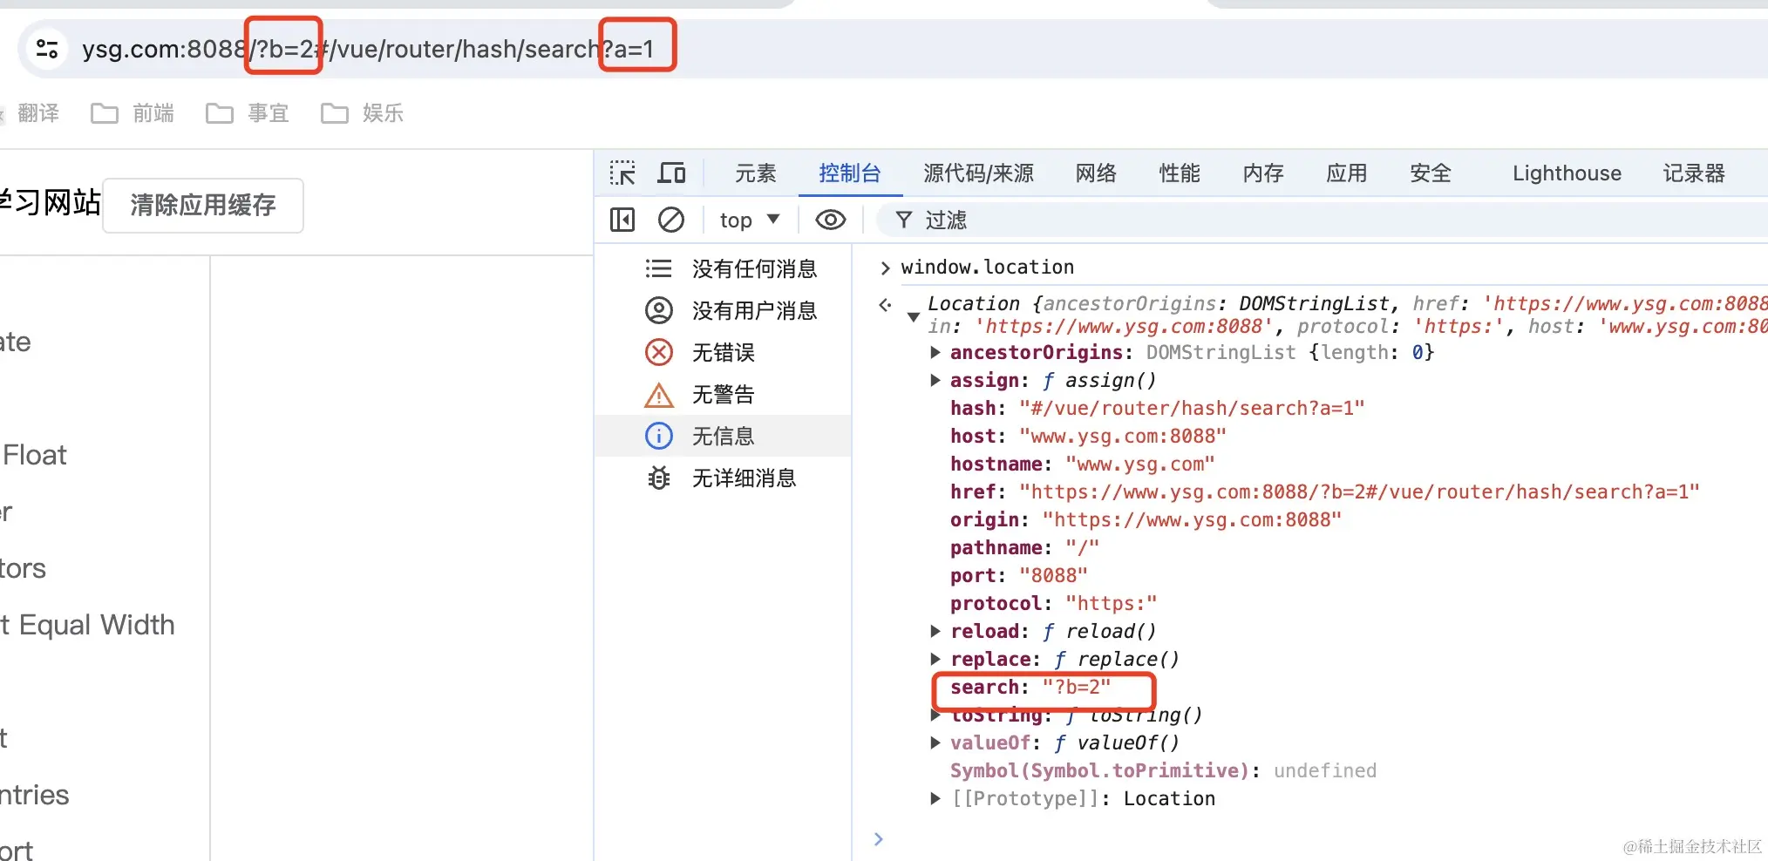Select the 无详细消息 verbose filter row
Image resolution: width=1768 pixels, height=861 pixels.
[724, 478]
